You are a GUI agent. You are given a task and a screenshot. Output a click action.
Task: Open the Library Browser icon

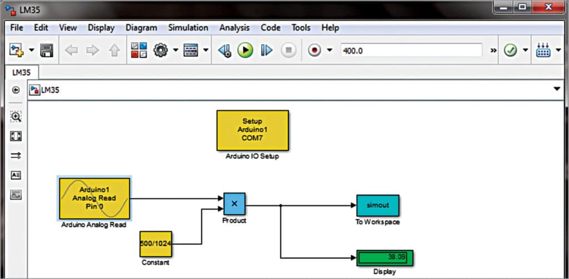(139, 50)
